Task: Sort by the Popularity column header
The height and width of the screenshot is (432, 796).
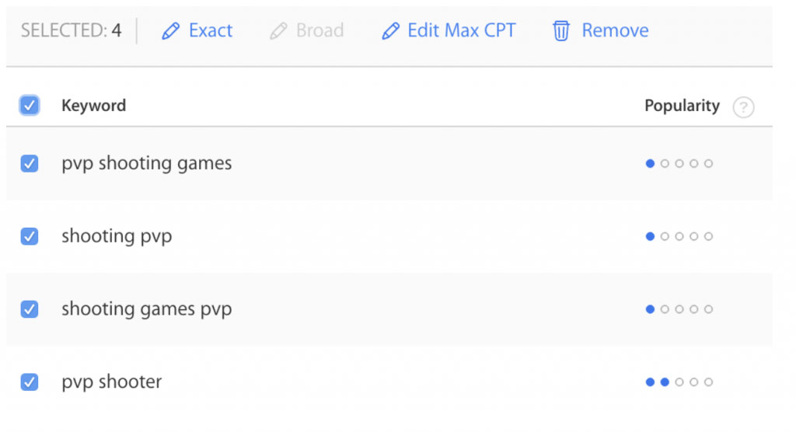Action: tap(682, 106)
